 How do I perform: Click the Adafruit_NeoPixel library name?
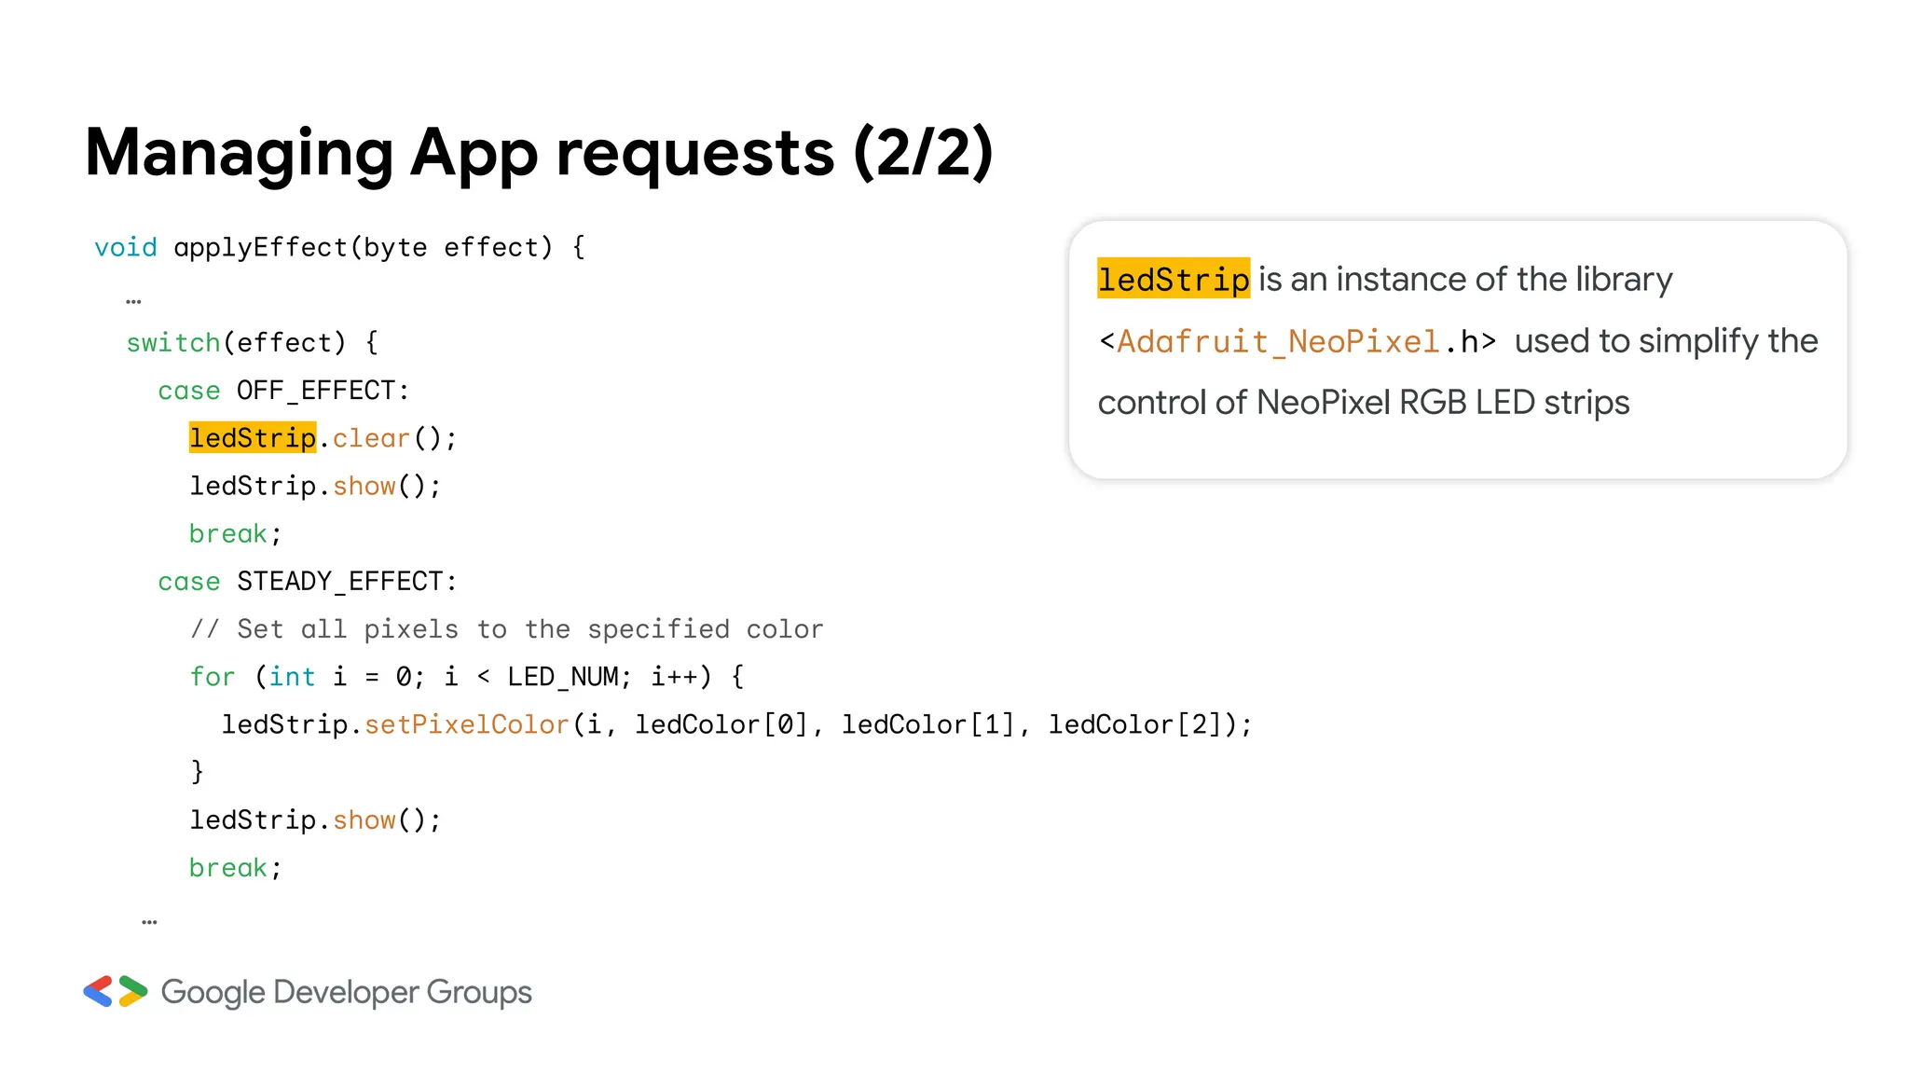[1278, 342]
